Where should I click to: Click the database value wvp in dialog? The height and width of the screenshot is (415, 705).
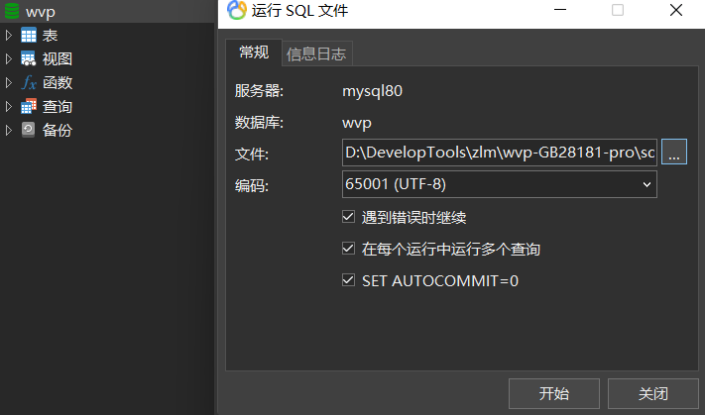(x=357, y=123)
